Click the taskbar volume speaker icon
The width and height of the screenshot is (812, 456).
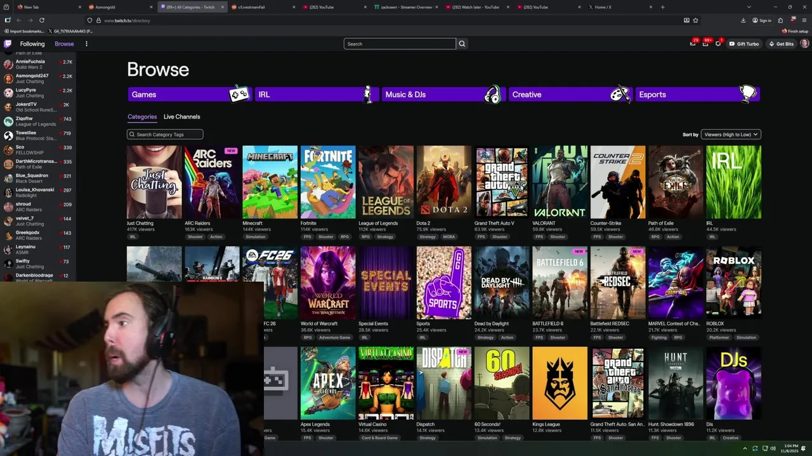pyautogui.click(x=773, y=448)
